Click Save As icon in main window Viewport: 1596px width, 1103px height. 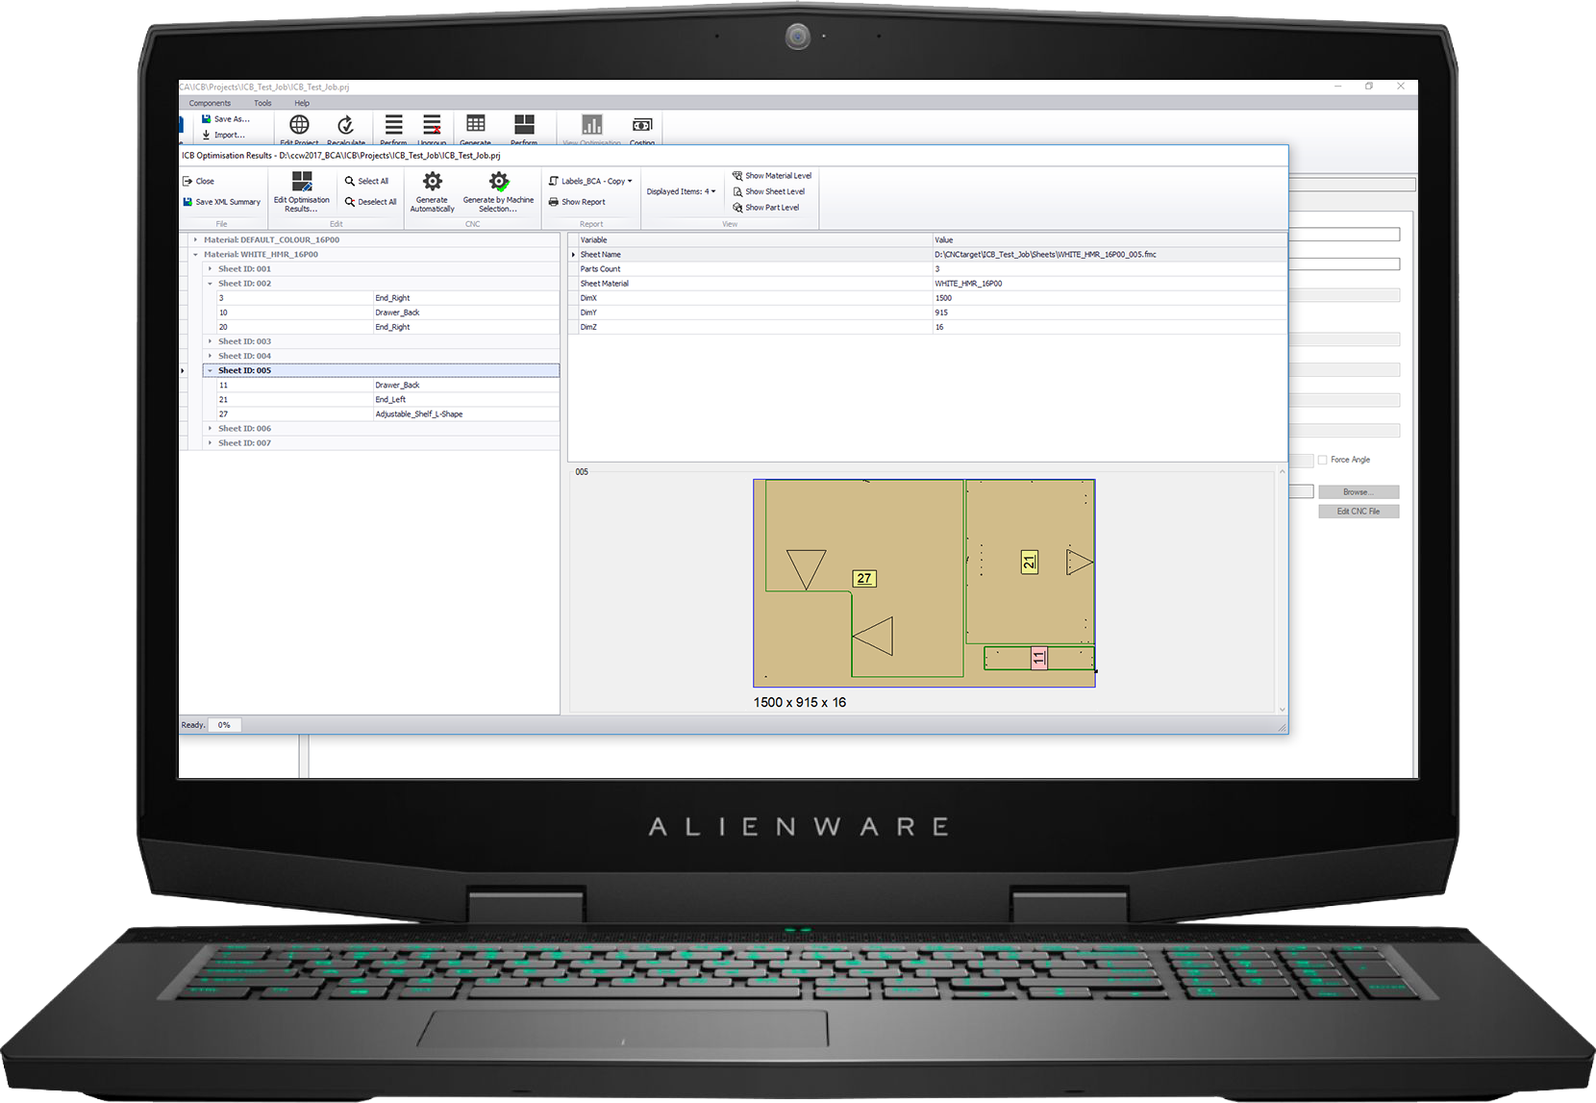click(x=206, y=119)
